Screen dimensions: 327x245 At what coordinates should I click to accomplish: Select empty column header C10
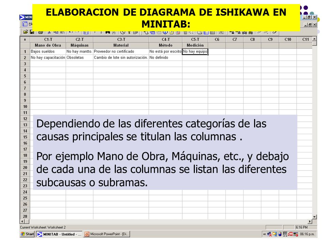point(288,39)
